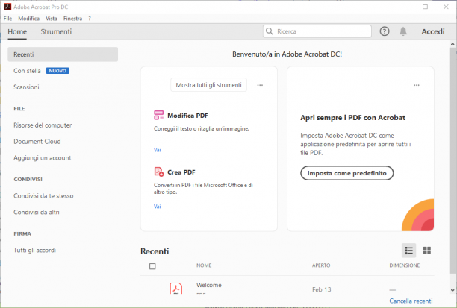
Task: Select the Welcome file name in Recenti
Action: [209, 285]
